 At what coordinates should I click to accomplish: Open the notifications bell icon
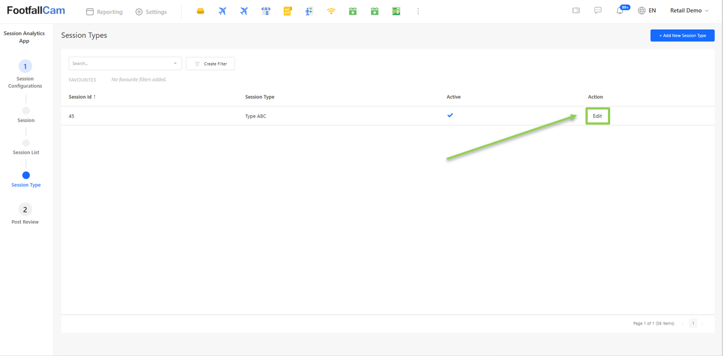pos(620,11)
